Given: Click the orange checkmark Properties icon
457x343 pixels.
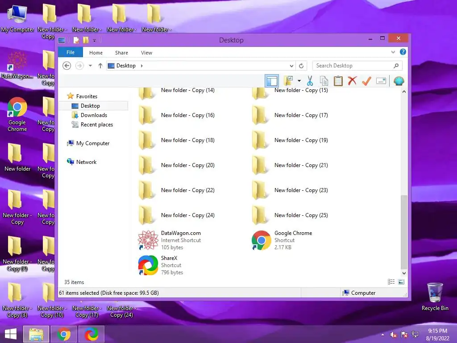Looking at the screenshot, I should coord(367,81).
